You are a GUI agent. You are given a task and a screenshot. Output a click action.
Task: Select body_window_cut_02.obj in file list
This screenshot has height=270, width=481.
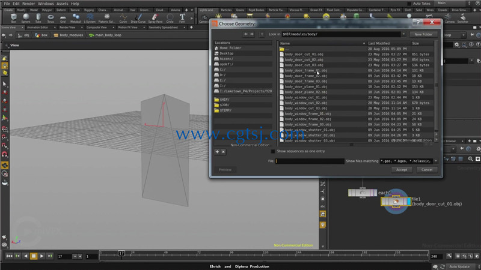point(306,103)
